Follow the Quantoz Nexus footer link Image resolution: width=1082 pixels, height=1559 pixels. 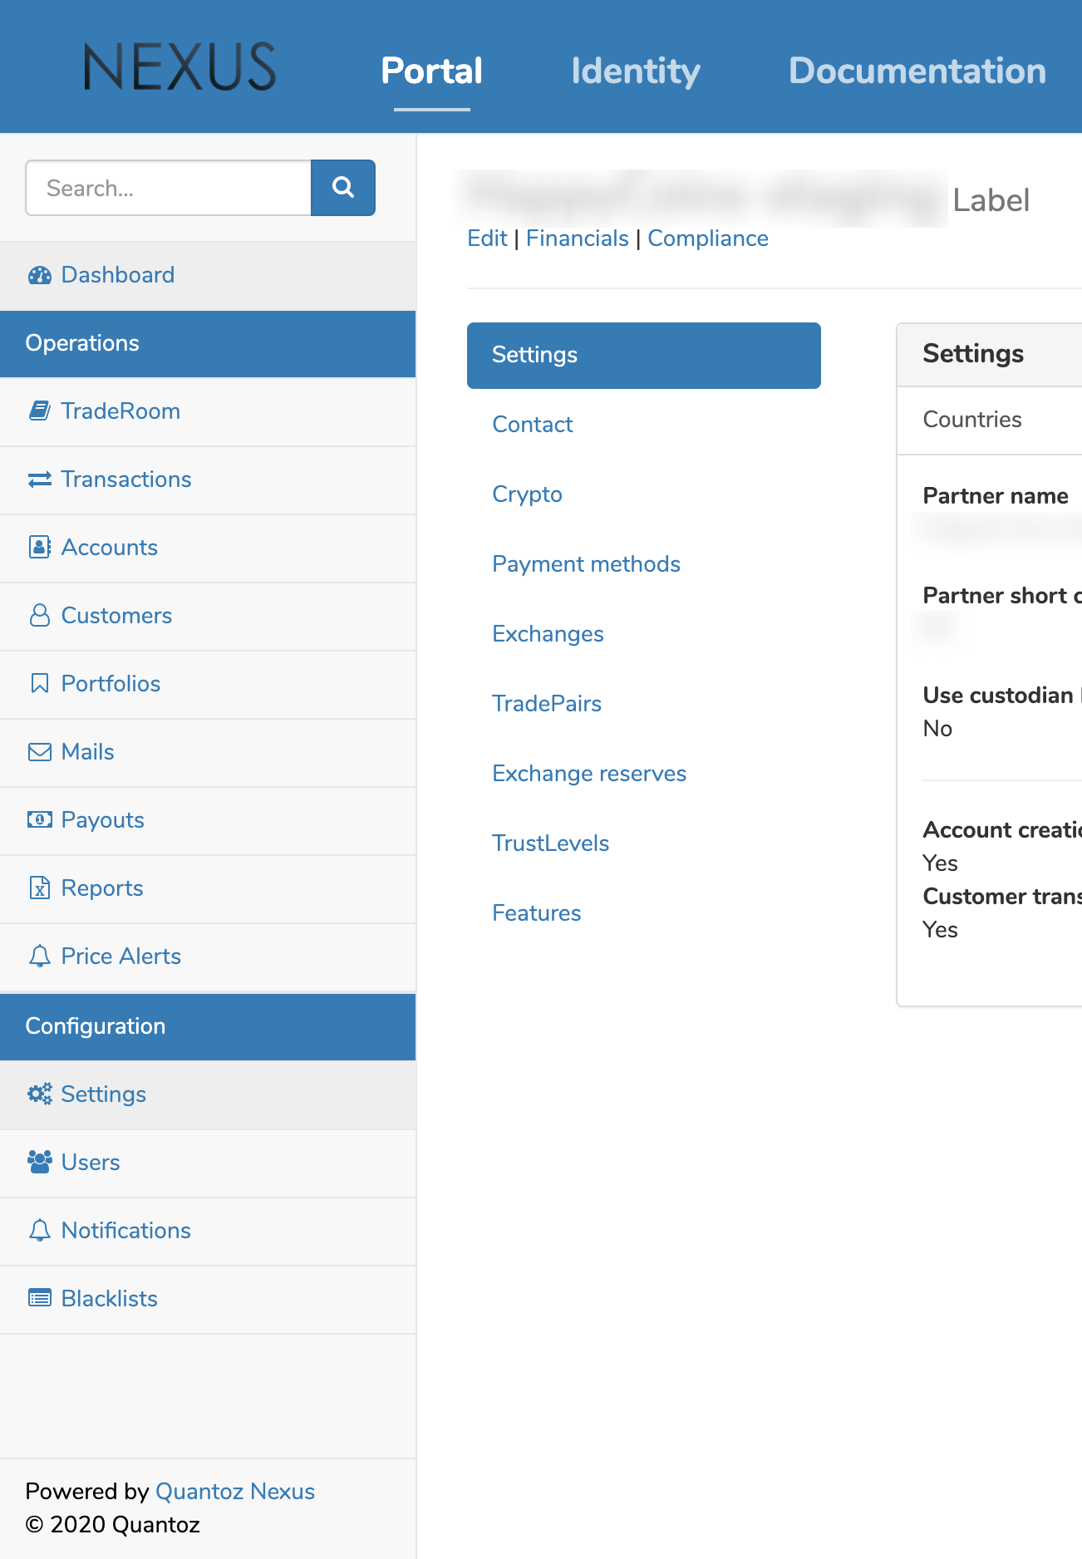click(x=235, y=1492)
